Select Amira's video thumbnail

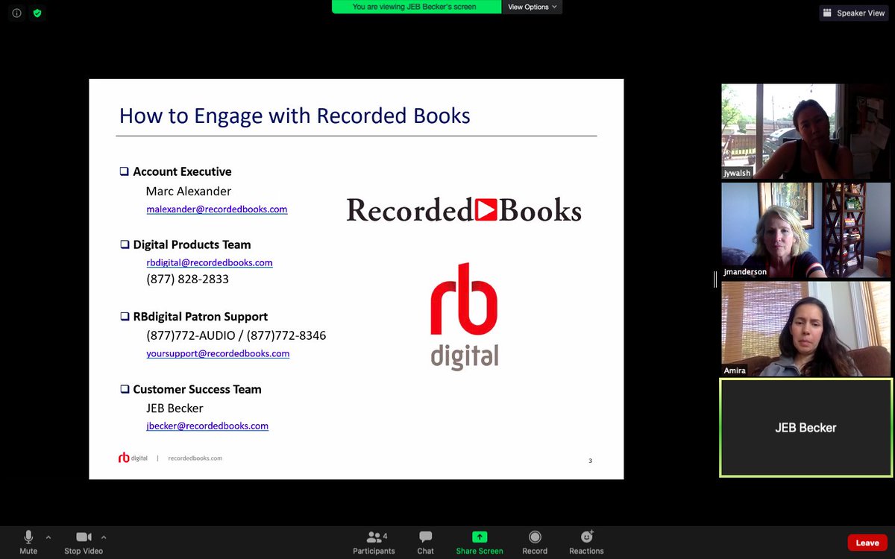tap(805, 329)
